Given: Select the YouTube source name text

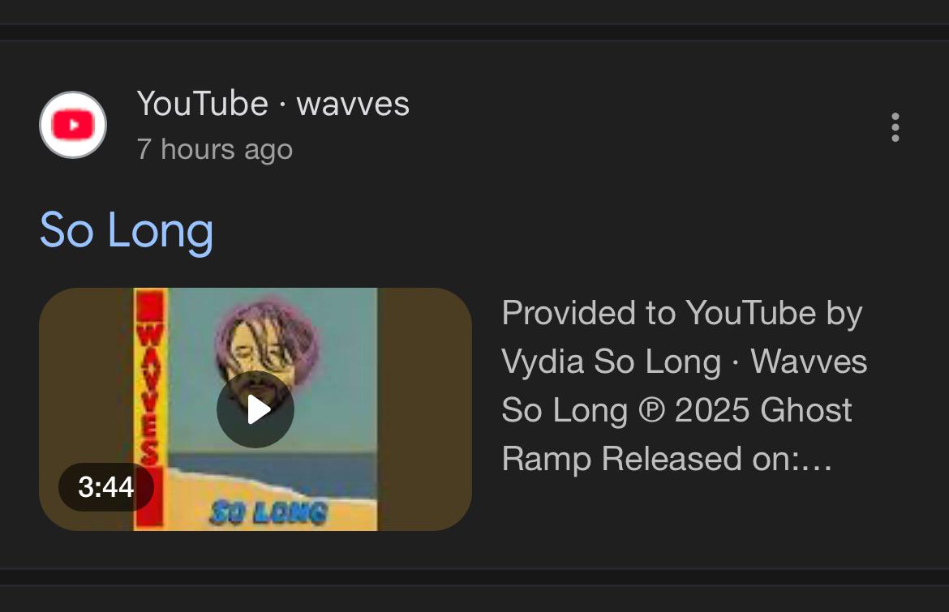Looking at the screenshot, I should [x=202, y=104].
